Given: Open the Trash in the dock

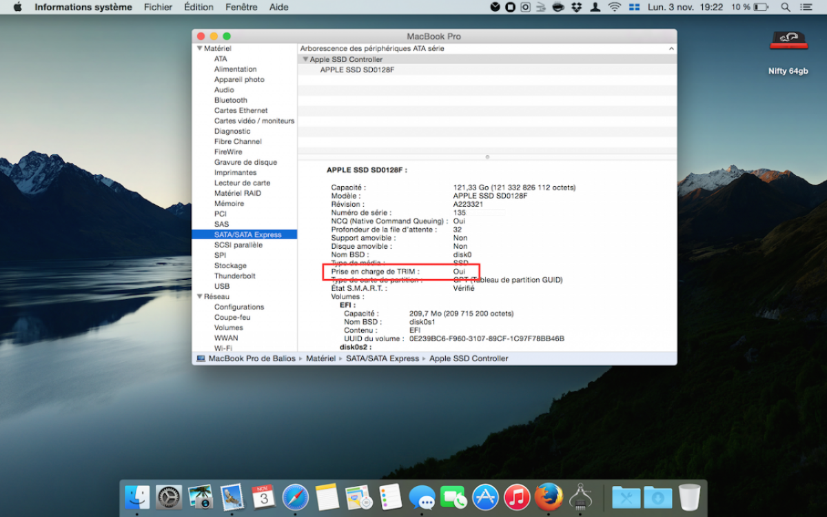Looking at the screenshot, I should point(689,496).
